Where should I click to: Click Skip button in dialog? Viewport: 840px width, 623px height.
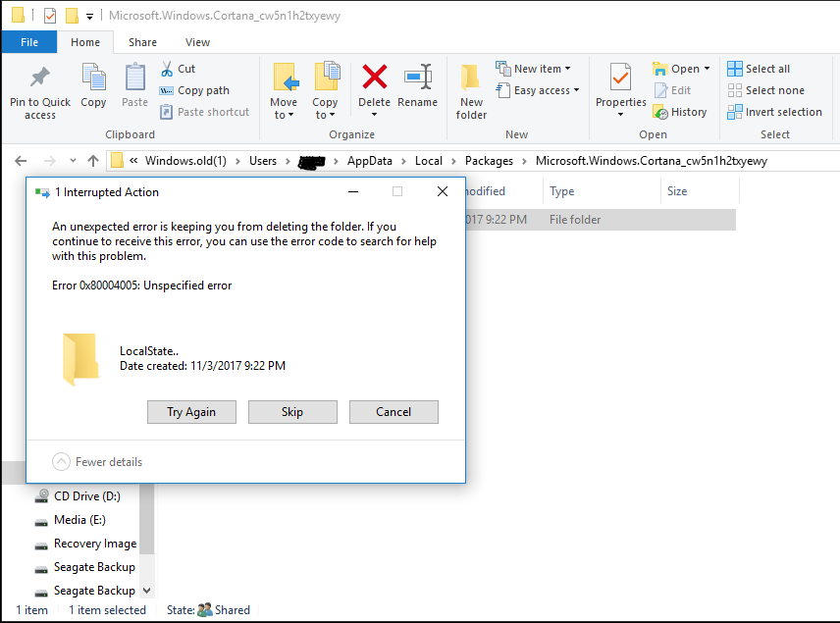(292, 412)
